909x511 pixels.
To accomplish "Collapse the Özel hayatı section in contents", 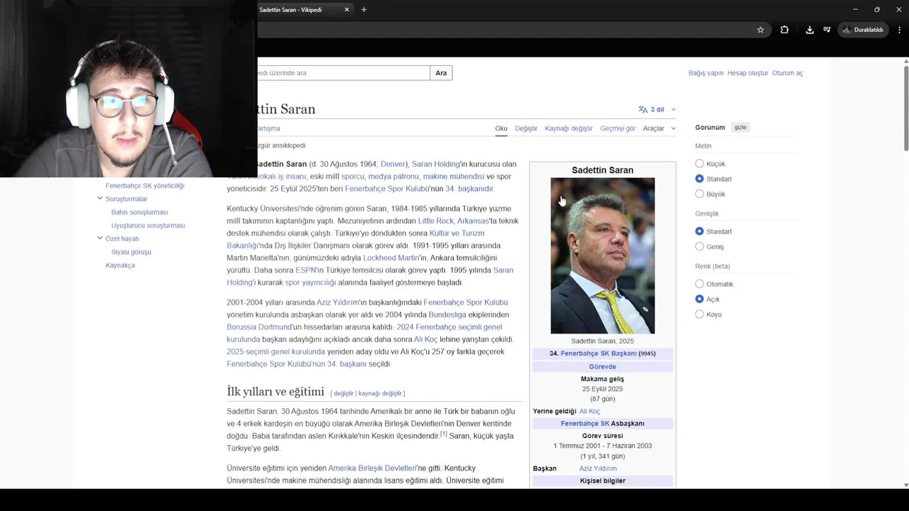I will (x=100, y=238).
